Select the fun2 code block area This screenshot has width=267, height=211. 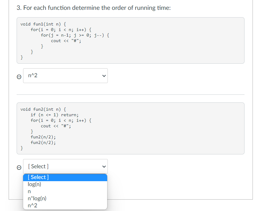130,128
